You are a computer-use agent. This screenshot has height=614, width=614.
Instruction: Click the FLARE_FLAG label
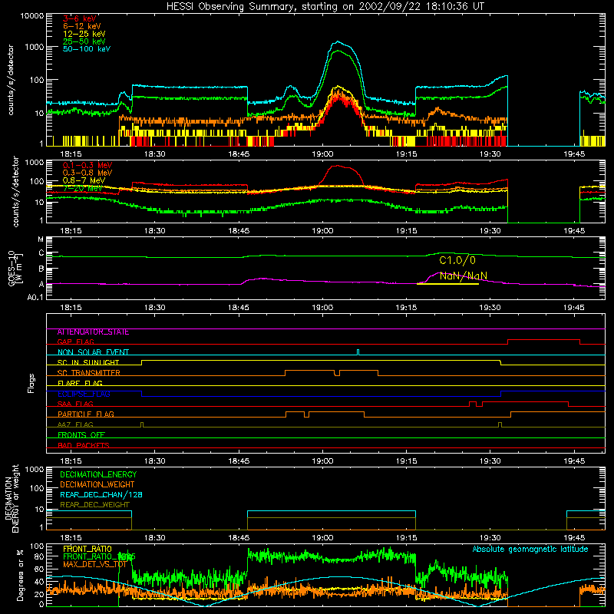coord(80,383)
